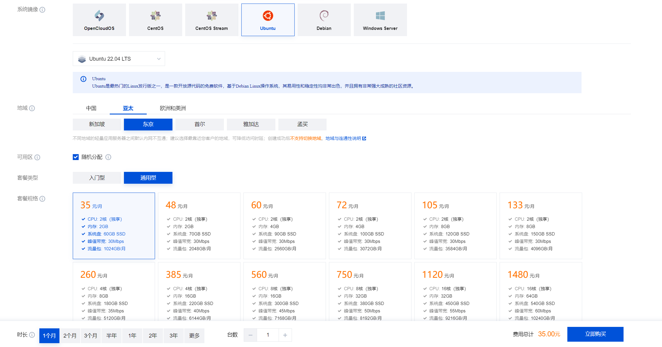
Task: Click the server quantity input field
Action: [x=268, y=335]
